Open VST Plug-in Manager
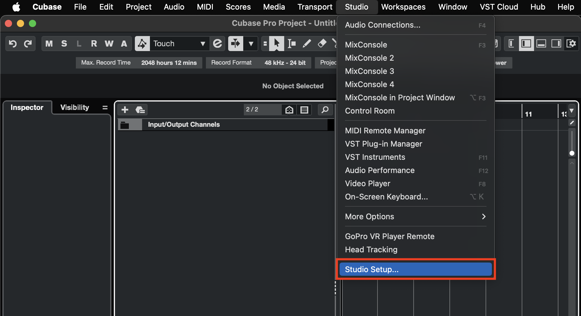 (x=415, y=144)
